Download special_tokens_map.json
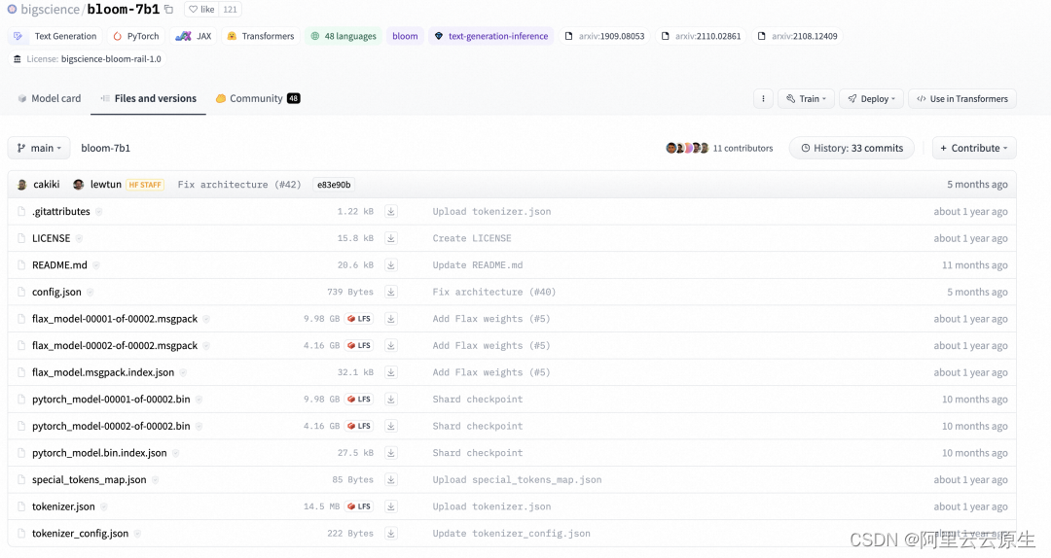The height and width of the screenshot is (558, 1051). click(391, 479)
